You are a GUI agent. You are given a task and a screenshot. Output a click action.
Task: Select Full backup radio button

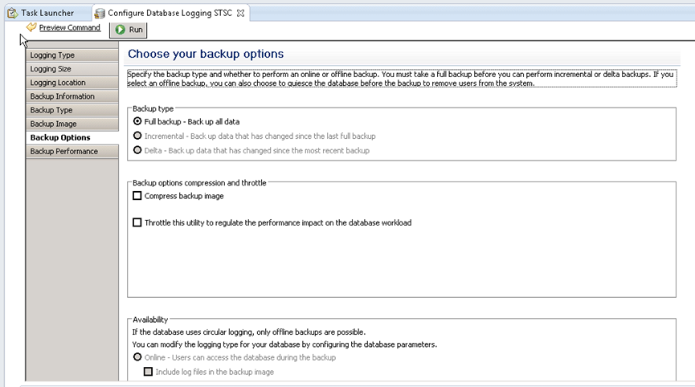point(137,122)
